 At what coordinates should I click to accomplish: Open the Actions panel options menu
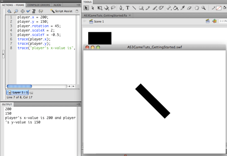pyautogui.click(x=78, y=5)
